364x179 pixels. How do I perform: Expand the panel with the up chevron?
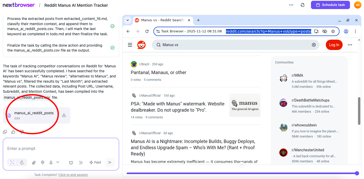[x=242, y=165]
